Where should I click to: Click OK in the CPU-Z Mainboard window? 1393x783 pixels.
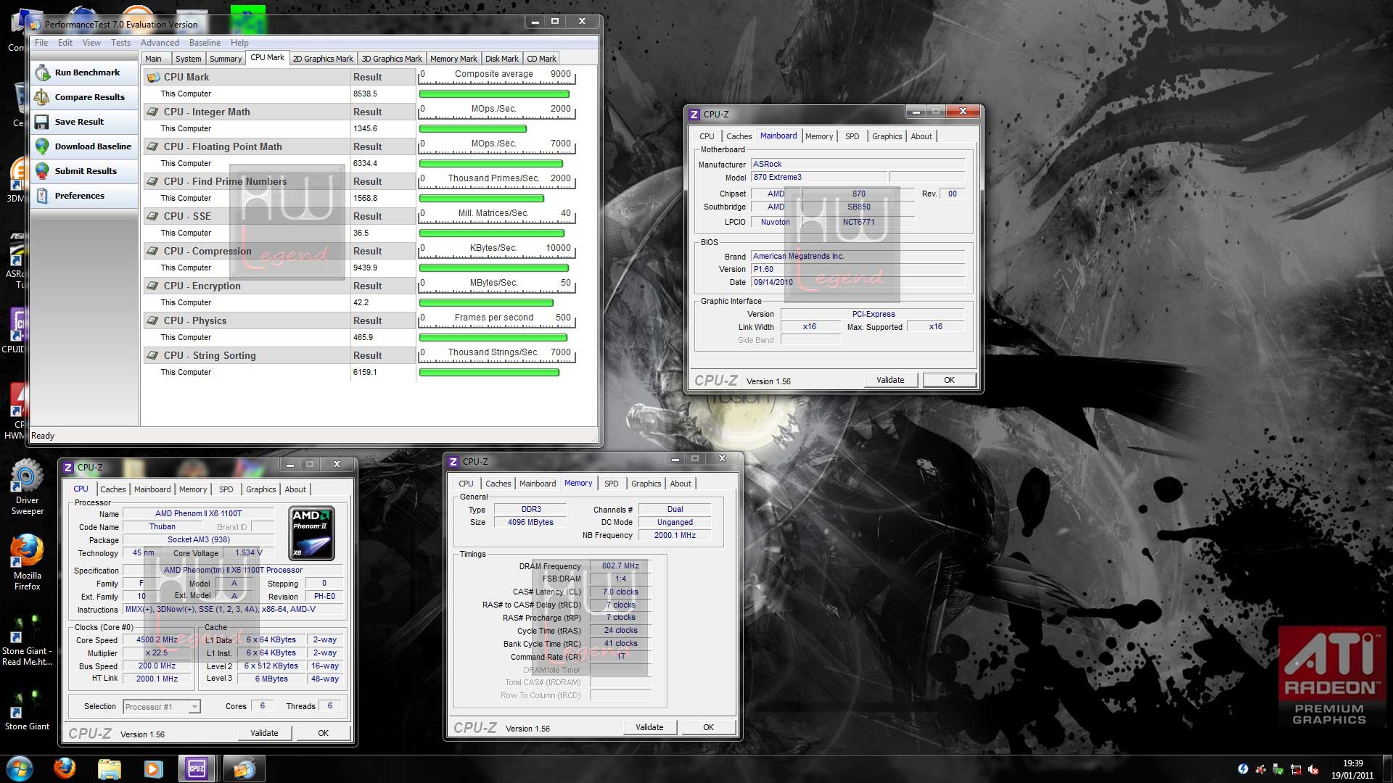(x=949, y=380)
